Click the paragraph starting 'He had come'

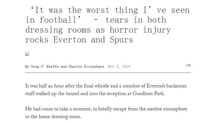point(106,113)
